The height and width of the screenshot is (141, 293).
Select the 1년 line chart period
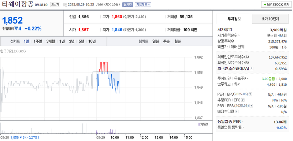click(62, 41)
